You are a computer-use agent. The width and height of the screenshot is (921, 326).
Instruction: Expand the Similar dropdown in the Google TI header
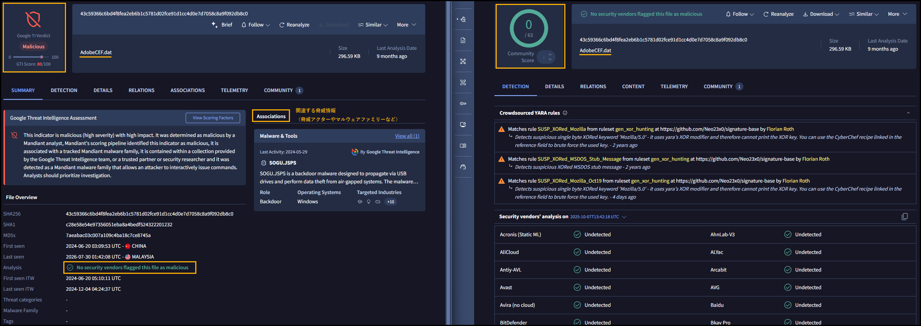[x=373, y=25]
